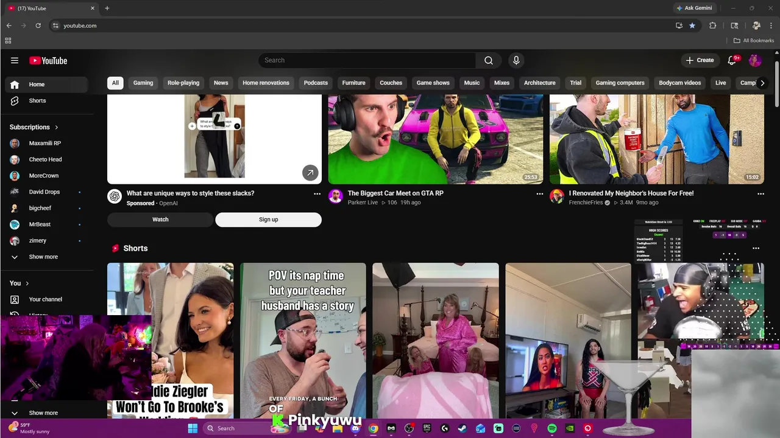Click the FrenchieFries channel avatar
The image size is (780, 438).
pyautogui.click(x=556, y=196)
